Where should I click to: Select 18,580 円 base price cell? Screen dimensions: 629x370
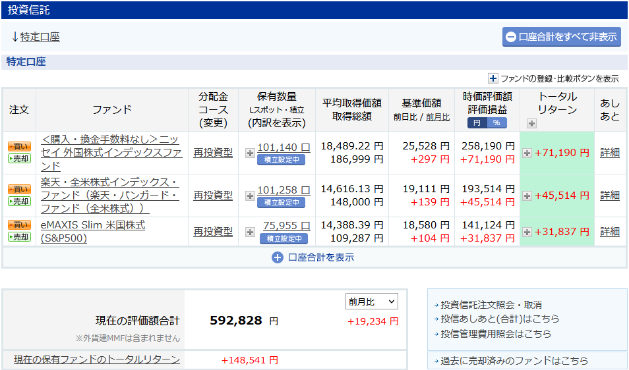pyautogui.click(x=426, y=225)
